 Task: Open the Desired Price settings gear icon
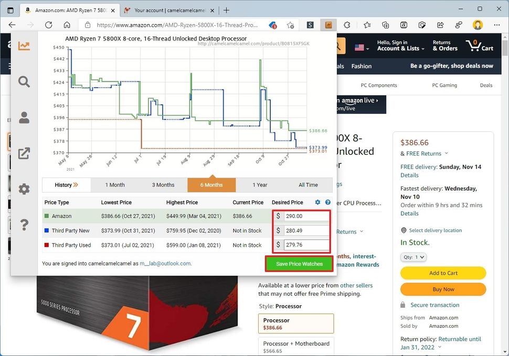(x=317, y=202)
